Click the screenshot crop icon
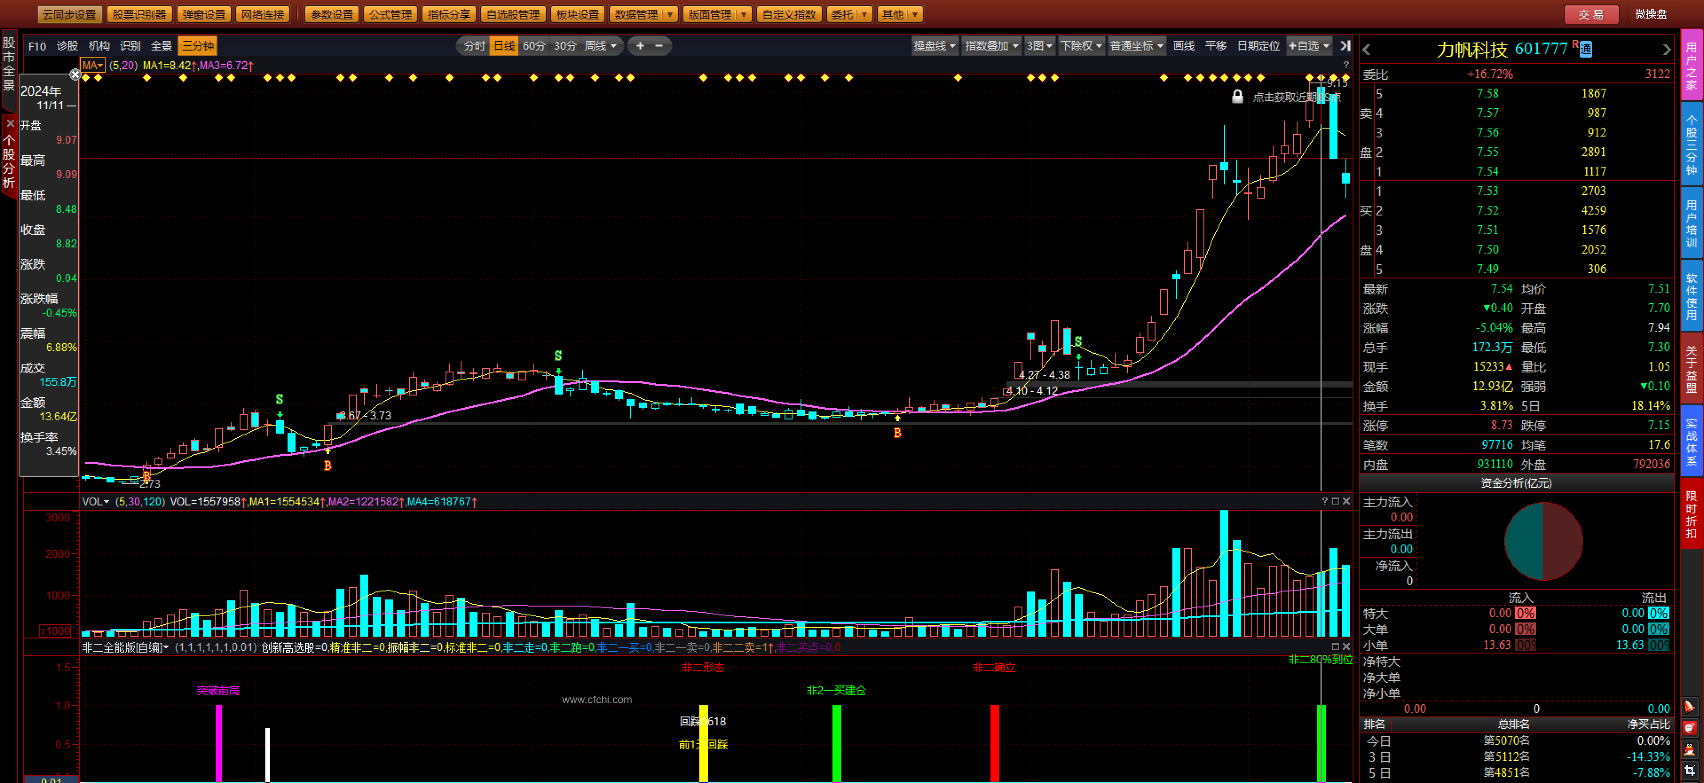 pyautogui.click(x=1689, y=771)
